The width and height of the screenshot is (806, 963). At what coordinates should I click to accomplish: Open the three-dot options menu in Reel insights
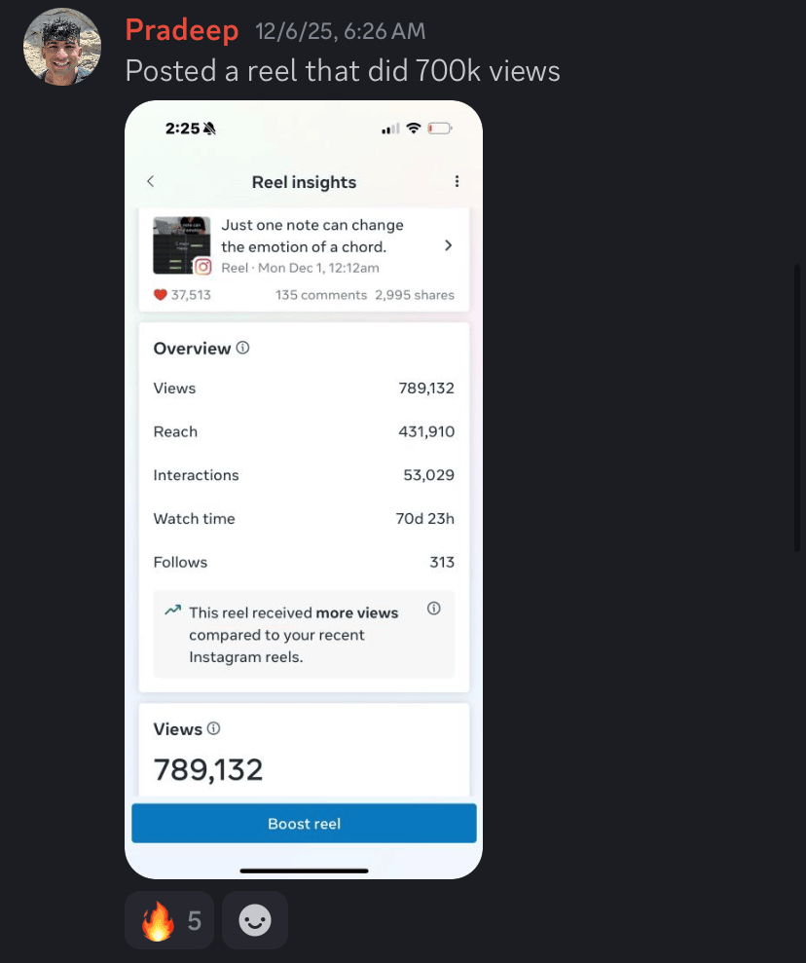tap(457, 182)
